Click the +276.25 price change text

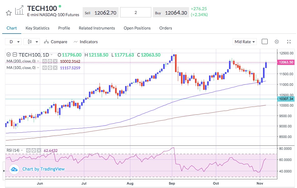(x=199, y=9)
